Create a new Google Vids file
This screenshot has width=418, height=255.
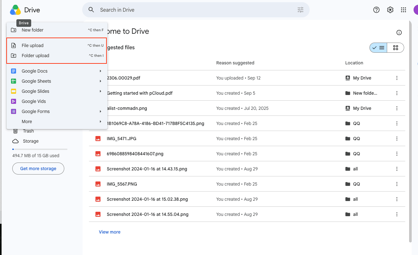coord(57,101)
